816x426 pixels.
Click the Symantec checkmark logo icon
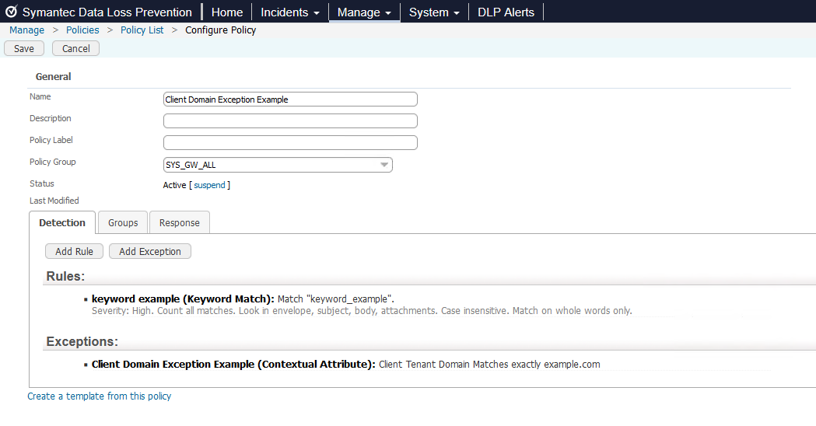pos(12,12)
